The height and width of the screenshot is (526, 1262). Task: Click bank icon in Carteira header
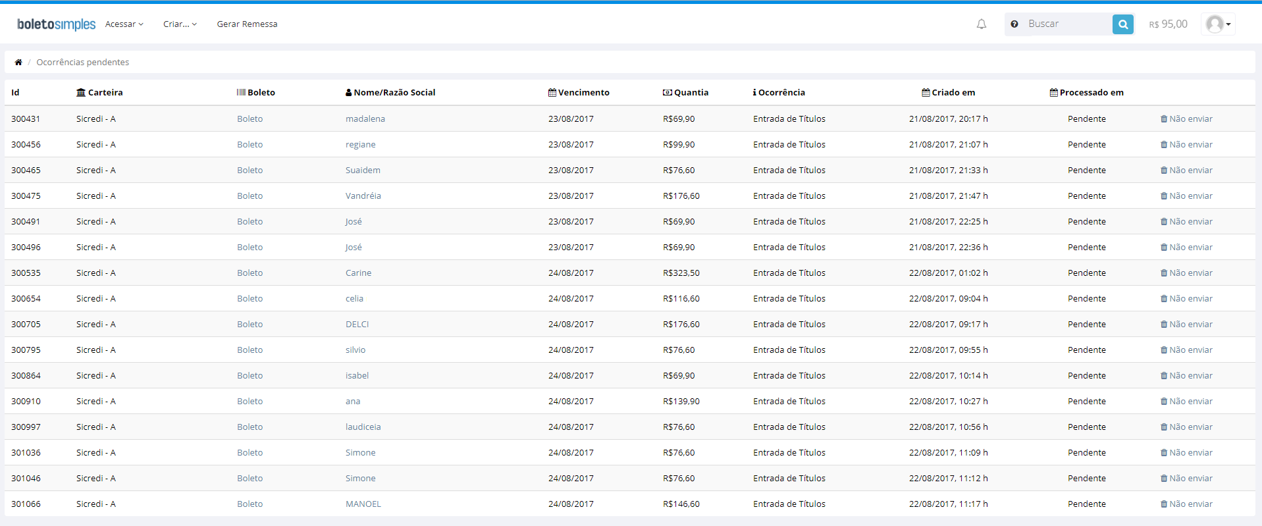tap(81, 93)
